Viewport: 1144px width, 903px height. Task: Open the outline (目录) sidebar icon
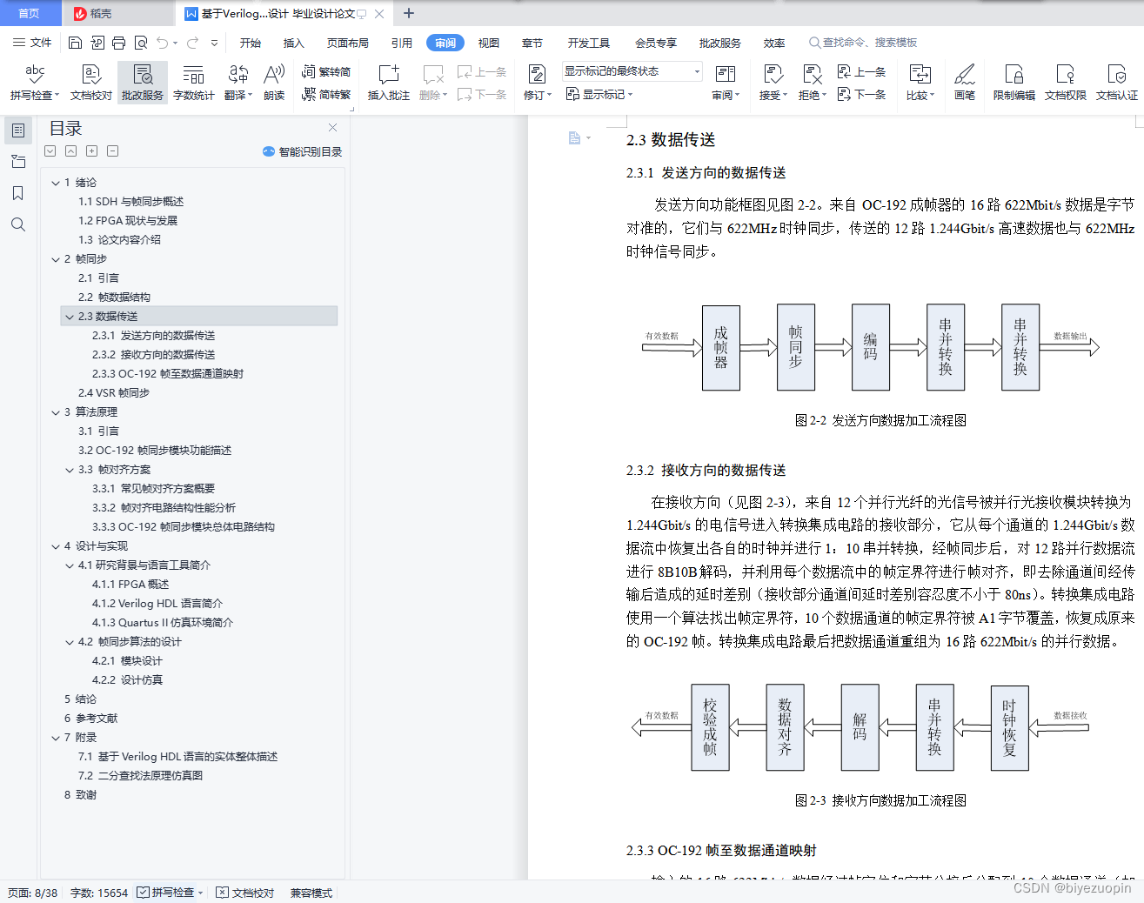pos(18,130)
